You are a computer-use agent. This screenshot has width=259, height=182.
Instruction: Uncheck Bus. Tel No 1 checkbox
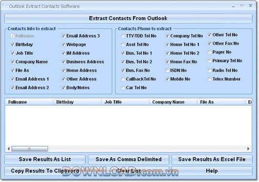pos(123,53)
